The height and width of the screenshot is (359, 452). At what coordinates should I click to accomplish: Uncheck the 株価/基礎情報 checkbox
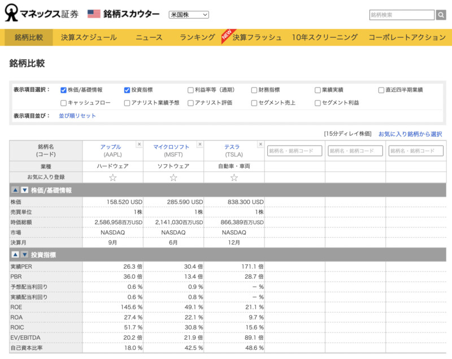(63, 90)
